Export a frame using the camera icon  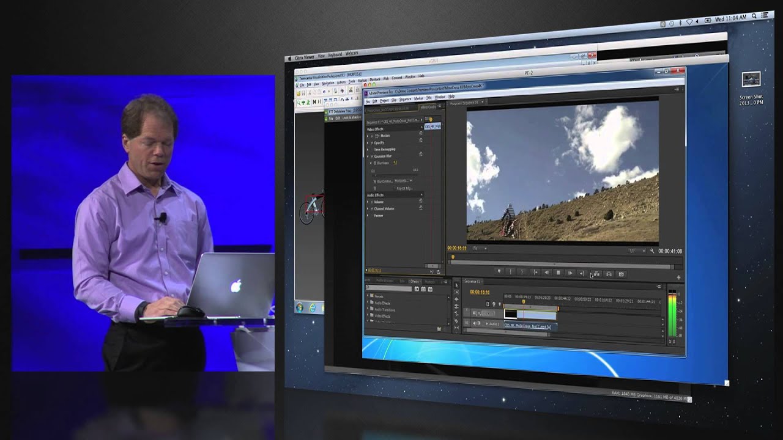click(x=622, y=274)
